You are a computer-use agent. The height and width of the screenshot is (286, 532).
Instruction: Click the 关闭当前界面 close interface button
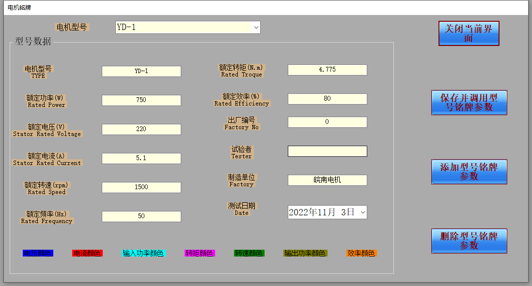468,33
